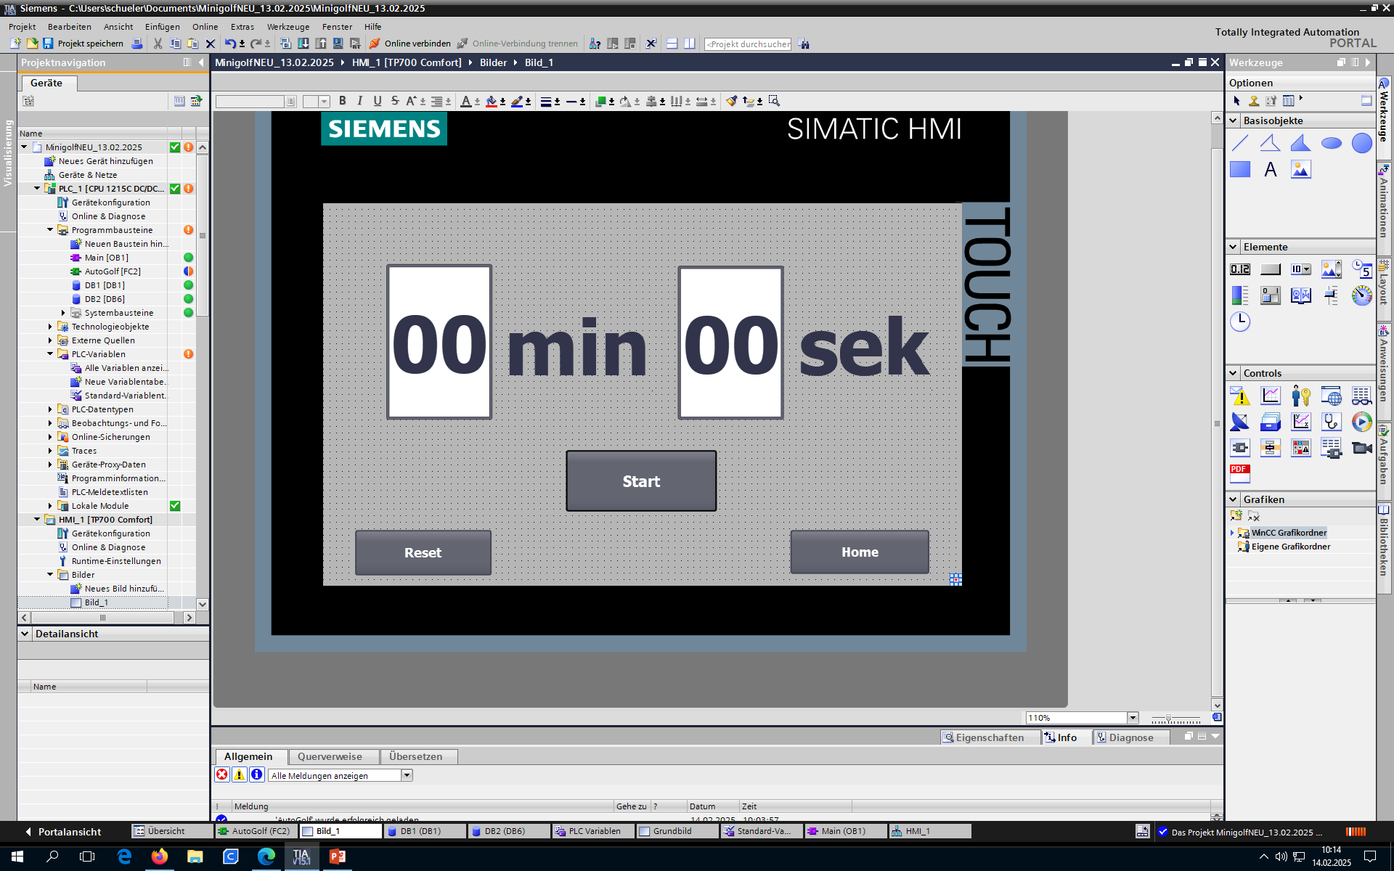Switch to the Querverweise tab

pyautogui.click(x=330, y=756)
